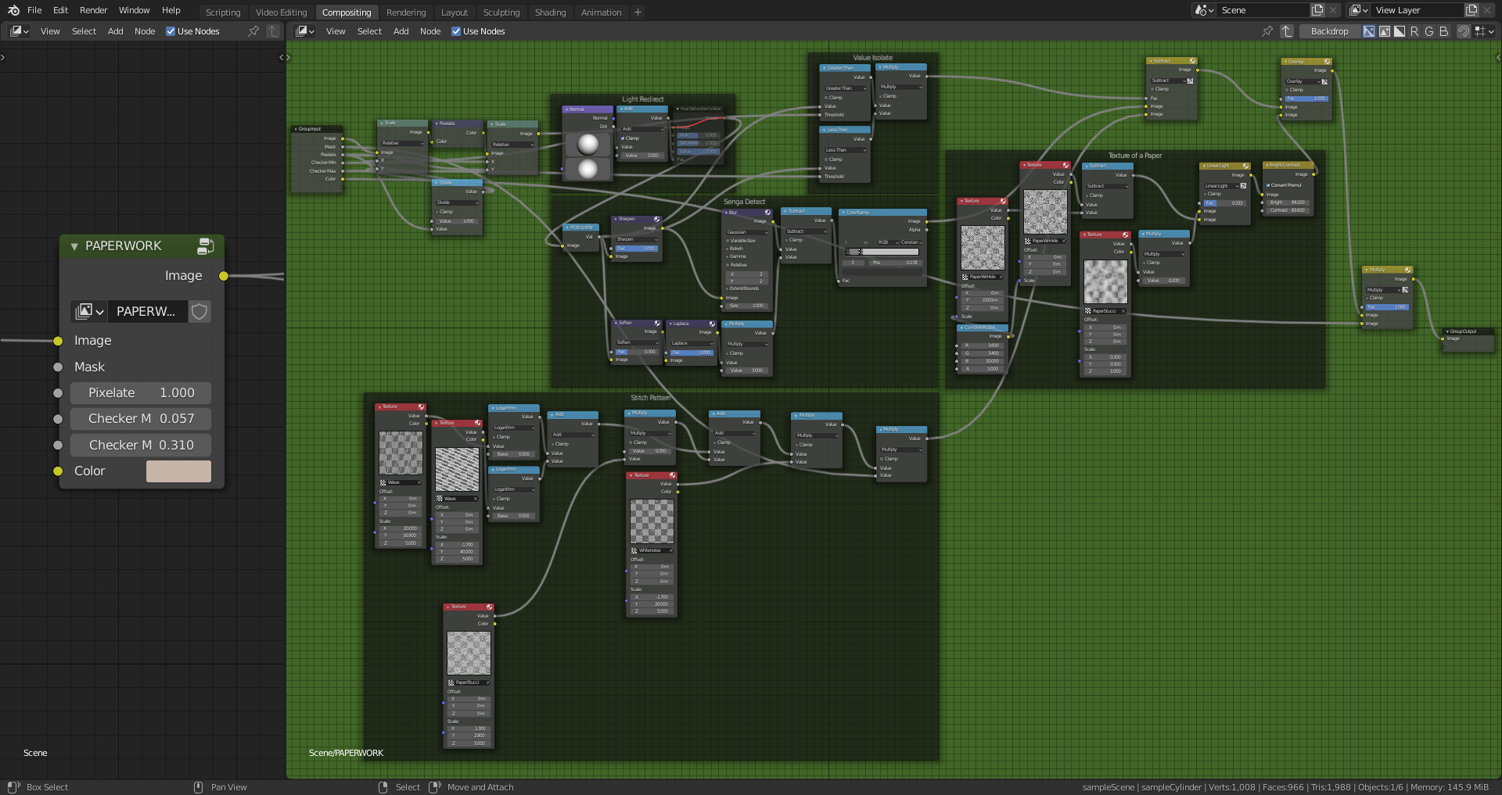This screenshot has width=1502, height=795.
Task: Click the new scene duplicate icon
Action: click(x=1317, y=10)
